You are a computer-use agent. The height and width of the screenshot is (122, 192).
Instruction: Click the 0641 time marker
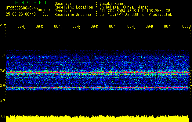click(21, 27)
